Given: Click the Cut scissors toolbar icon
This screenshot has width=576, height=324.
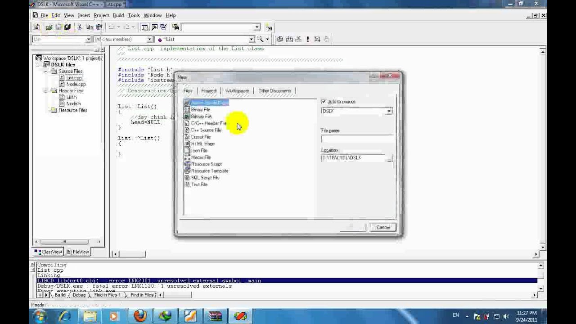Looking at the screenshot, I should pyautogui.click(x=80, y=27).
